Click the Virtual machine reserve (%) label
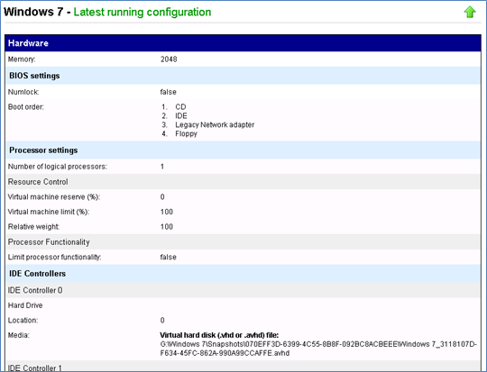The width and height of the screenshot is (487, 372). [x=54, y=197]
